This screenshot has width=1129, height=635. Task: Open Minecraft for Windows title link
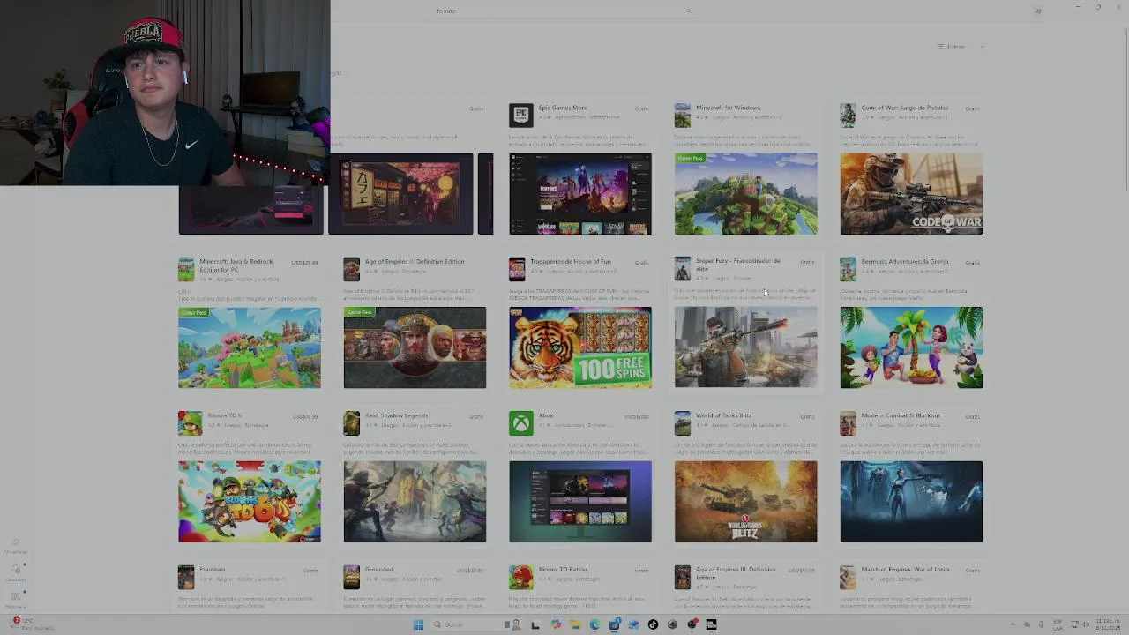[x=728, y=108]
